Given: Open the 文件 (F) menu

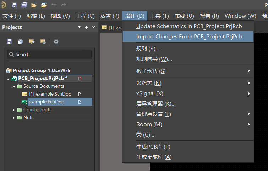Looking at the screenshot, I should 12,16.
